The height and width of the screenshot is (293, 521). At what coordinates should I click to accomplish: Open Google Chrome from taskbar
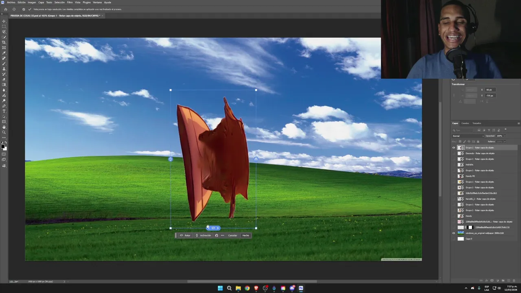[x=247, y=288]
